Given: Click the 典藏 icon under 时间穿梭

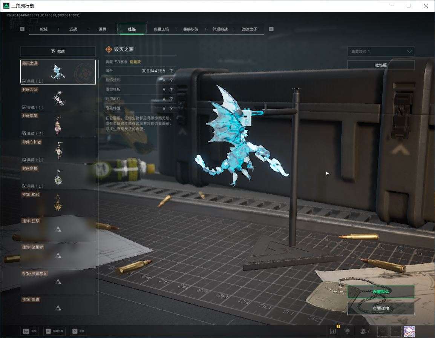Looking at the screenshot, I should click(25, 186).
